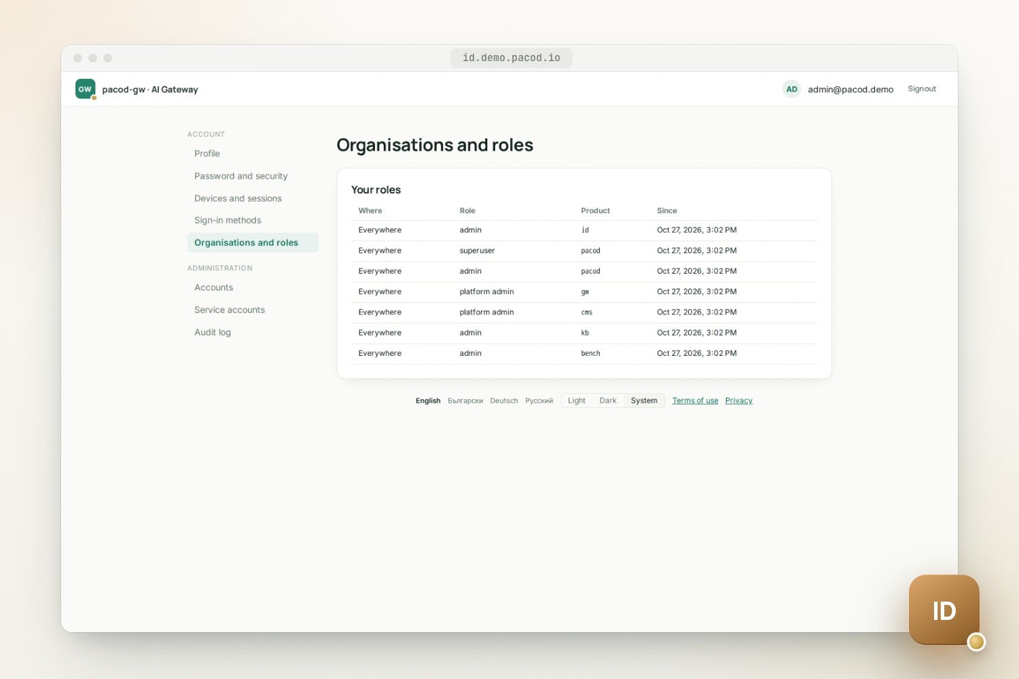The image size is (1019, 679).
Task: Click the Since column header
Action: tap(667, 210)
